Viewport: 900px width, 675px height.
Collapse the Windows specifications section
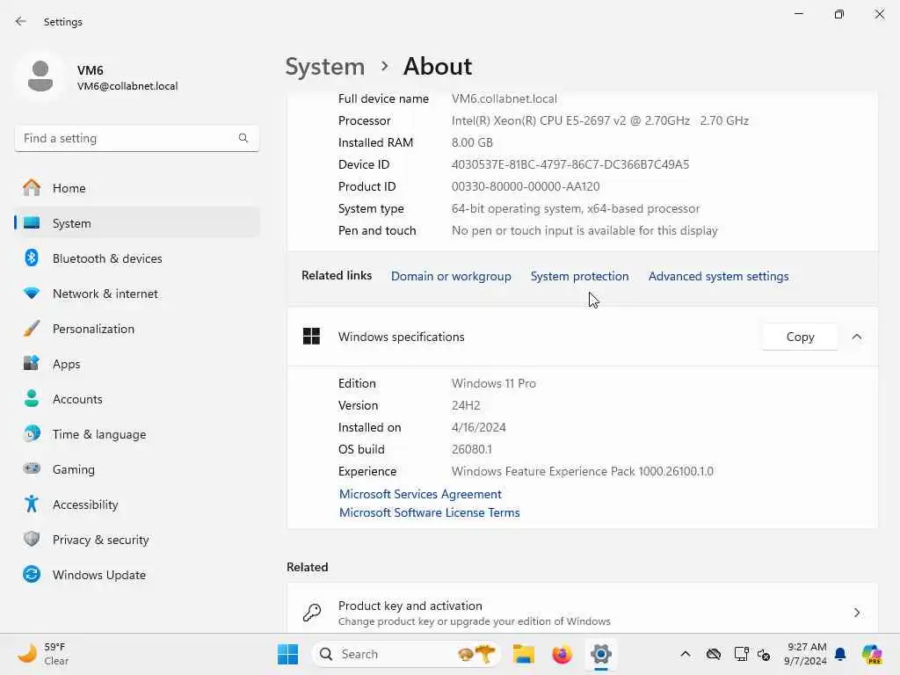856,337
